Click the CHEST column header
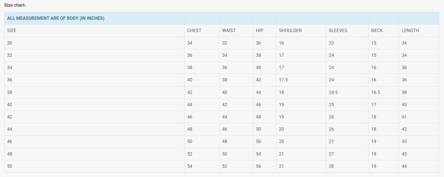The width and height of the screenshot is (444, 177). (194, 31)
